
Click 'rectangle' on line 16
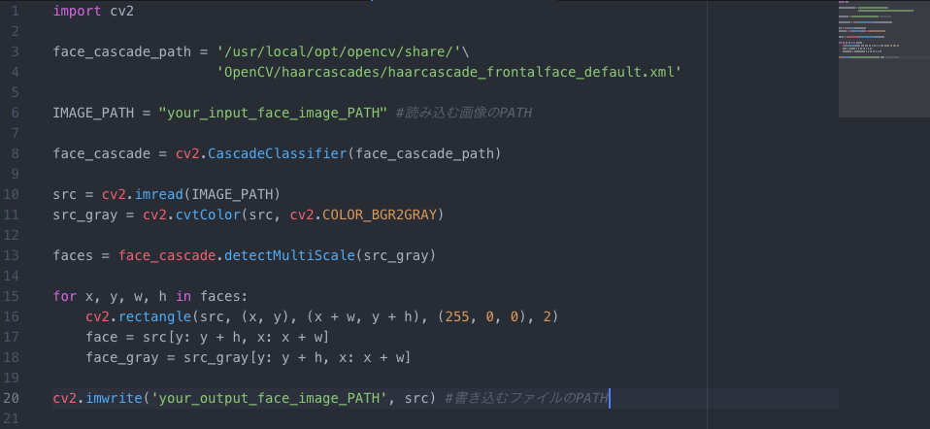coord(154,316)
